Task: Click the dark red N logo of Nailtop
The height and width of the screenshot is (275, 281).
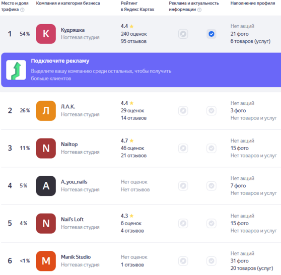Action: pyautogui.click(x=46, y=148)
